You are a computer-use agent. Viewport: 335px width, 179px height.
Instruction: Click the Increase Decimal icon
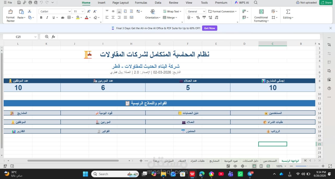[x=210, y=18]
